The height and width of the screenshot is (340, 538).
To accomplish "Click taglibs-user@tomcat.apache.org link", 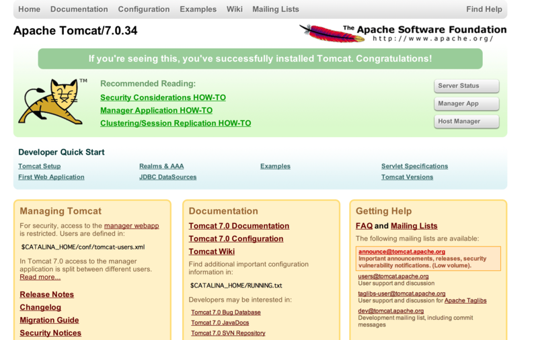I will 401,294.
